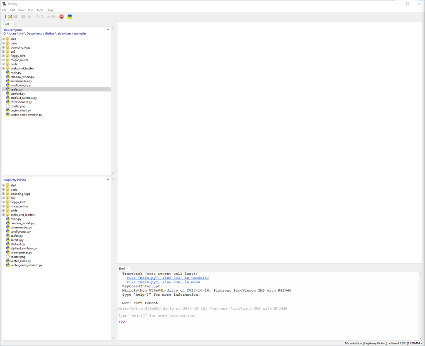Expand the sneks_and_ladders folder under This computer

pyautogui.click(x=3, y=68)
